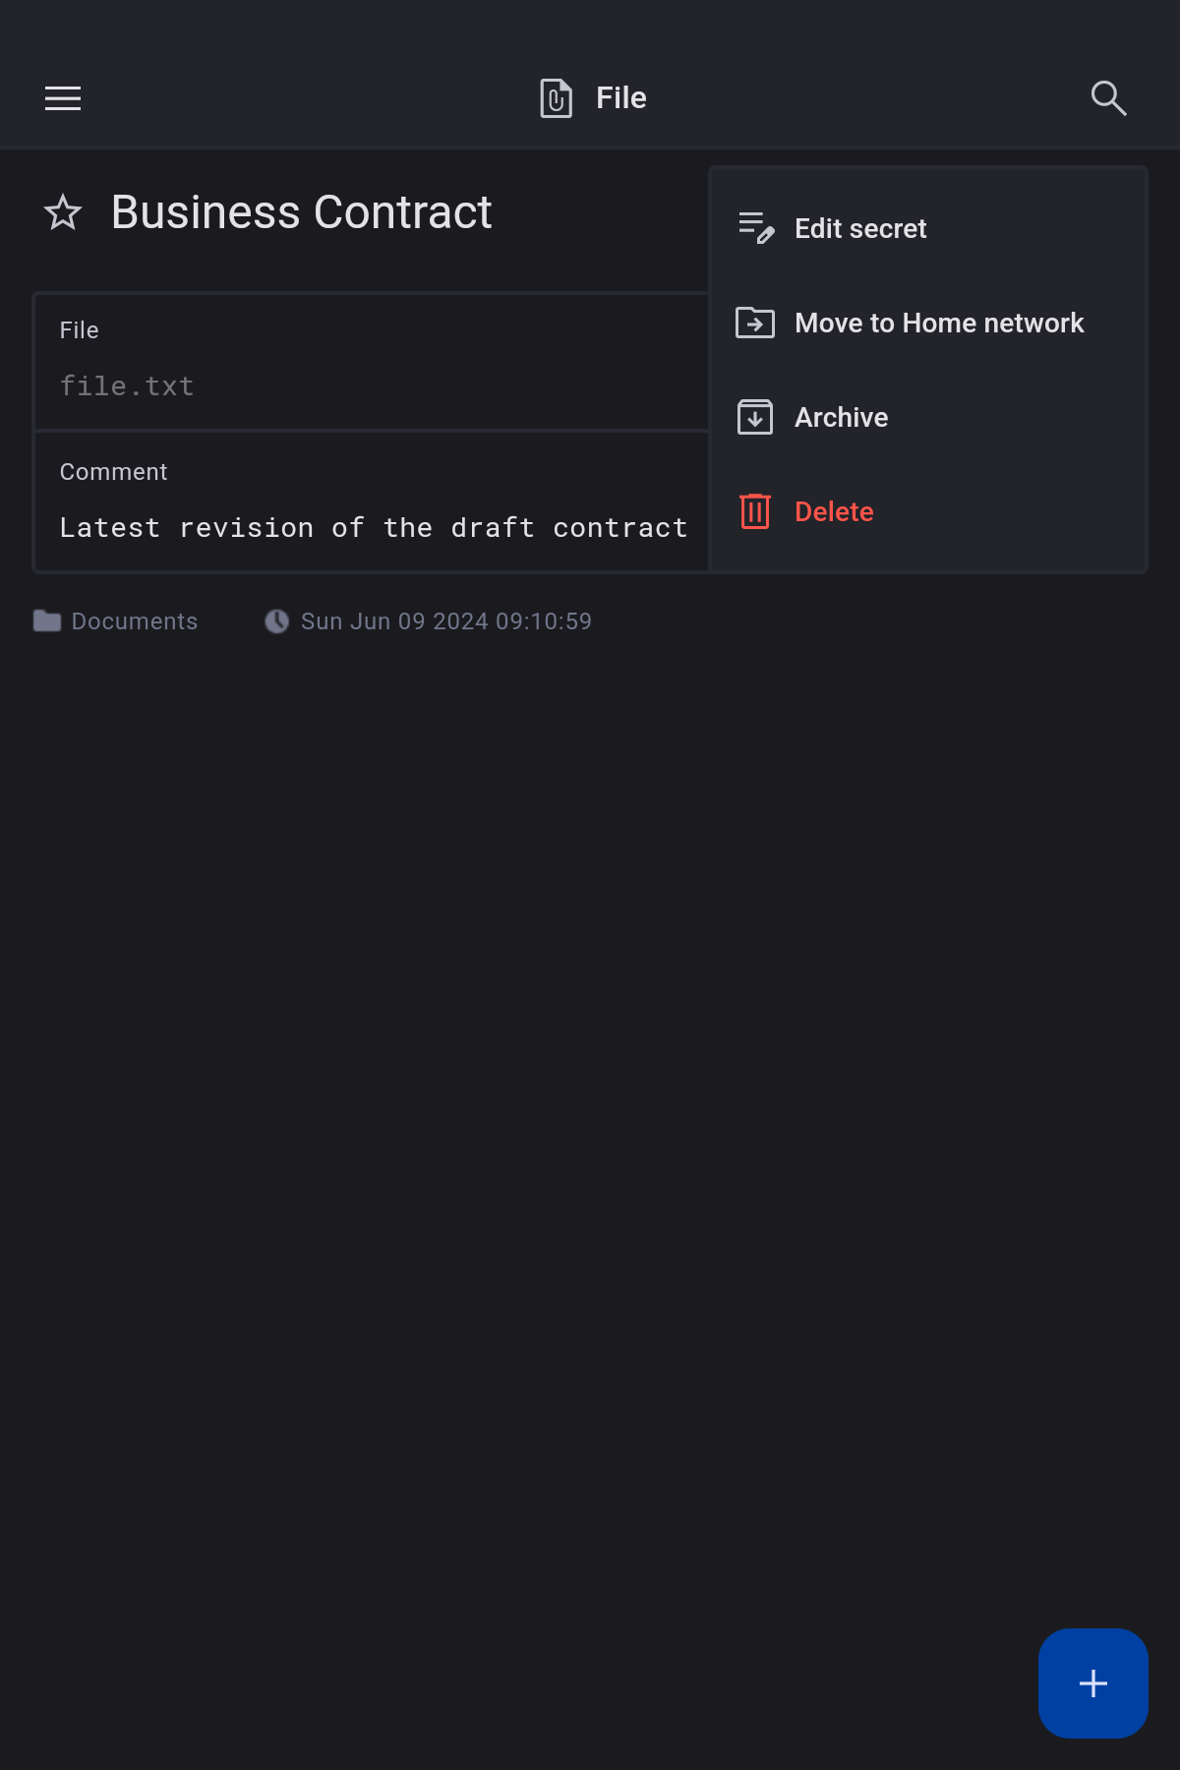Screen dimensions: 1180x1770
Task: Open the hamburger navigation menu
Action: [63, 98]
